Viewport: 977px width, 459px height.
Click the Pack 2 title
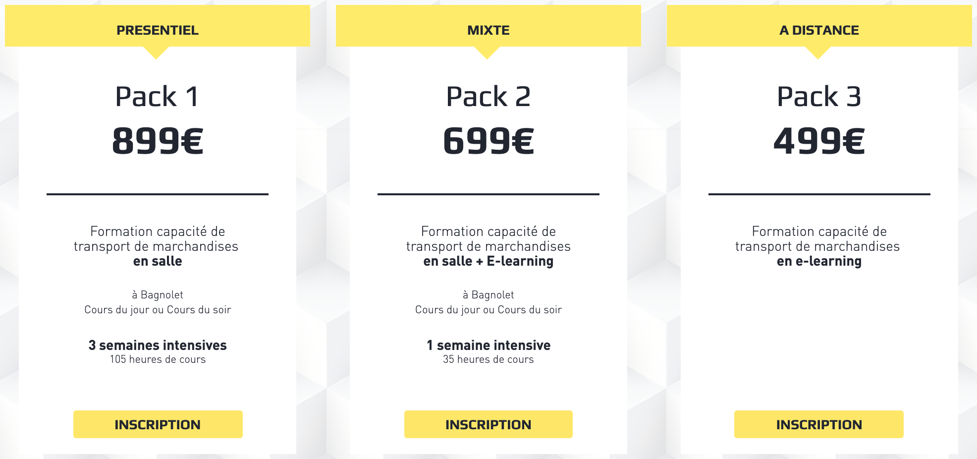488,97
